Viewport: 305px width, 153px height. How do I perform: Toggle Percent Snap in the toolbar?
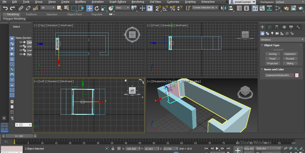tap(173, 8)
